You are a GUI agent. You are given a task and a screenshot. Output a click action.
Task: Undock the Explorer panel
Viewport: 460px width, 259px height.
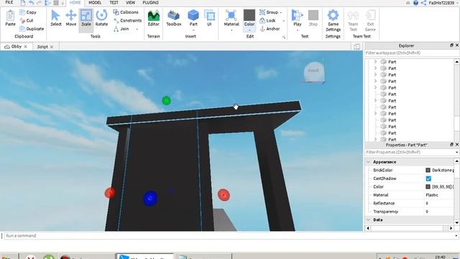pyautogui.click(x=451, y=45)
